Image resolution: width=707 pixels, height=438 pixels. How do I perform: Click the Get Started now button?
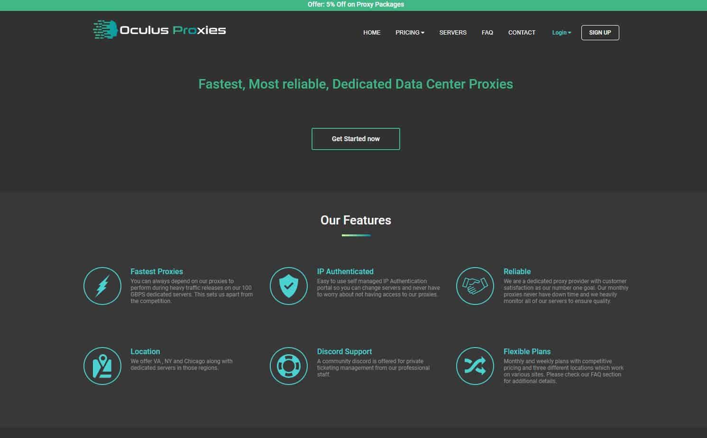click(x=356, y=139)
